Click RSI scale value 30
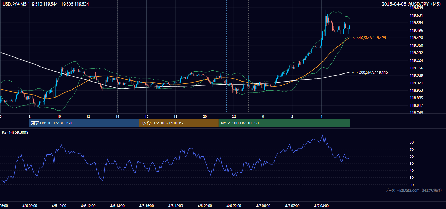 pyautogui.click(x=412, y=178)
